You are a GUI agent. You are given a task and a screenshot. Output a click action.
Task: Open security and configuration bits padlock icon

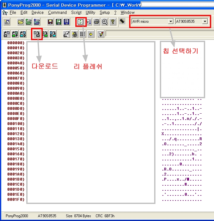[x=75, y=34]
